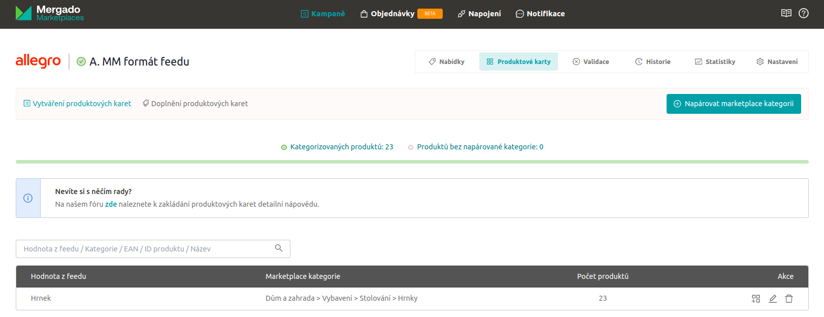Open Napojení in top navigation
Viewport: 824px width, 317px height.
point(479,14)
